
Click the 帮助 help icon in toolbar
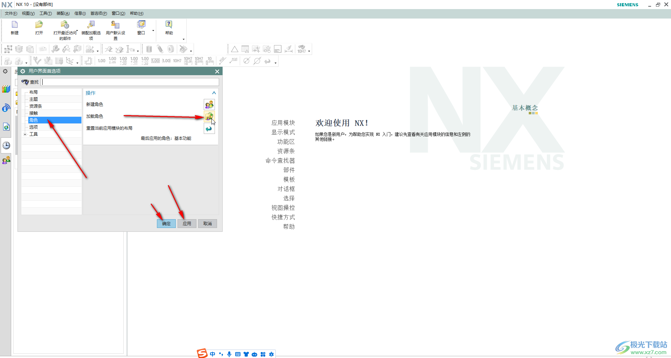tap(169, 24)
